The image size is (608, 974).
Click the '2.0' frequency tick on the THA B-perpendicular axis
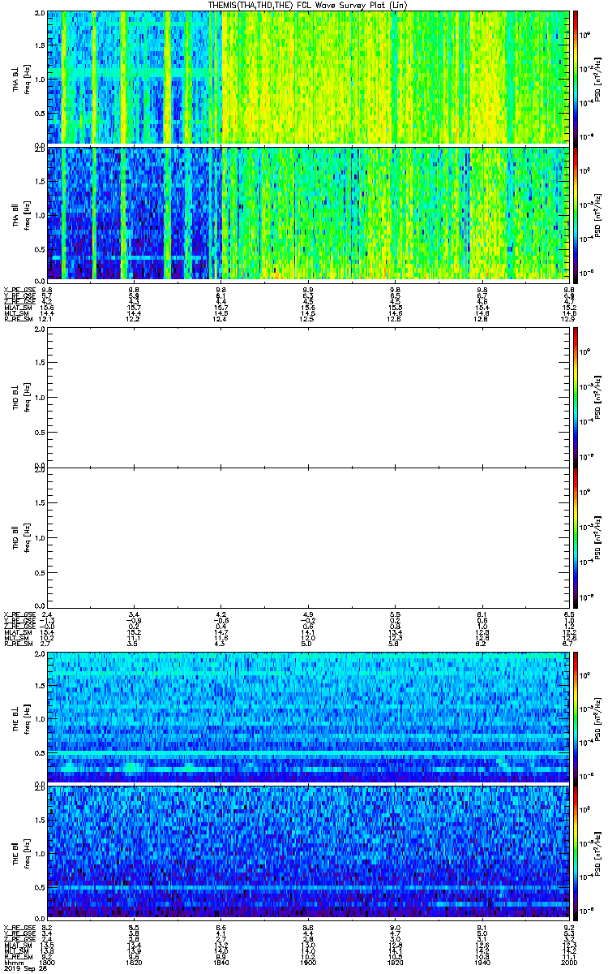coord(38,15)
